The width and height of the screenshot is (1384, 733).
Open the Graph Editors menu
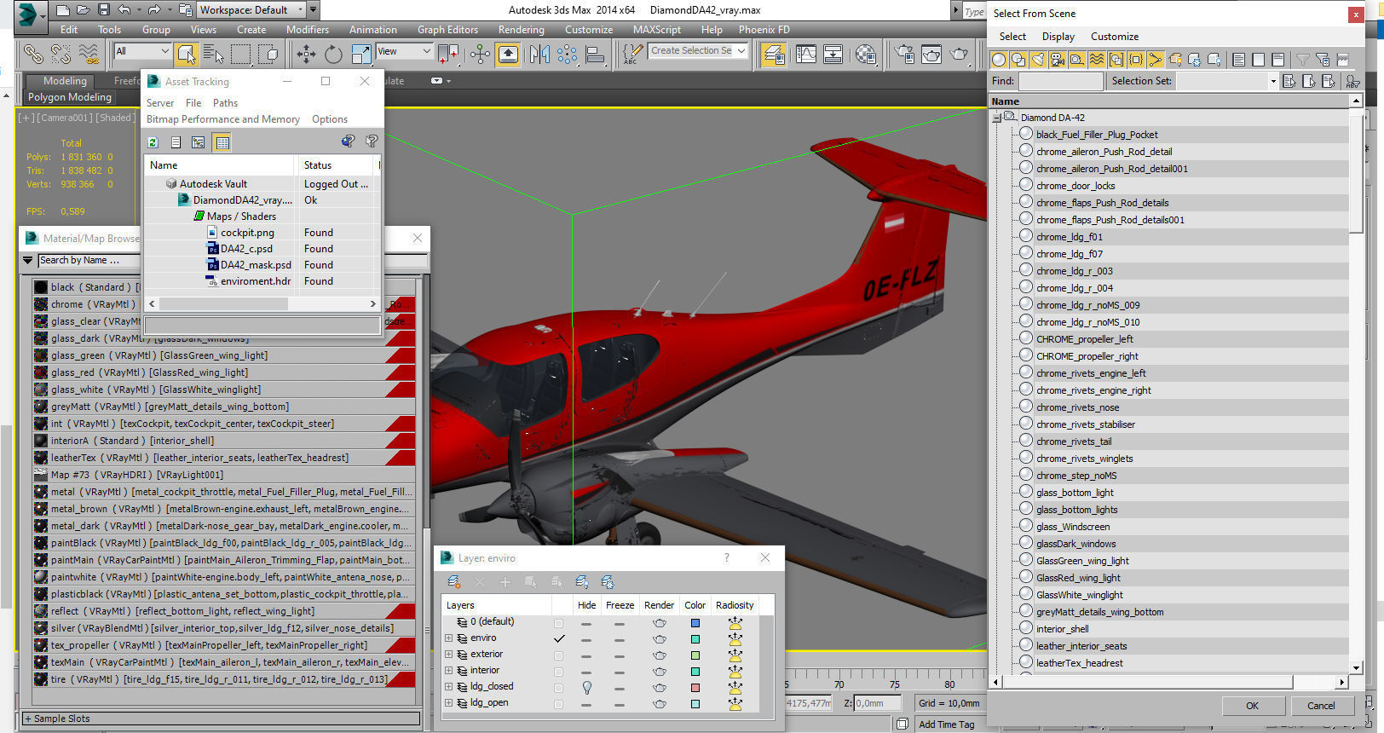[x=447, y=29]
